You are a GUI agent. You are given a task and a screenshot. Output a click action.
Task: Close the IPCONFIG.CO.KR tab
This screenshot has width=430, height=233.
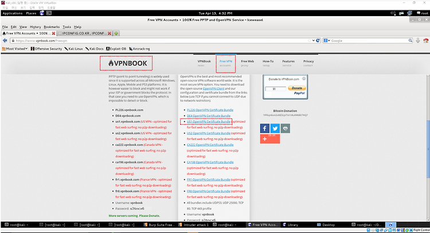(110, 33)
